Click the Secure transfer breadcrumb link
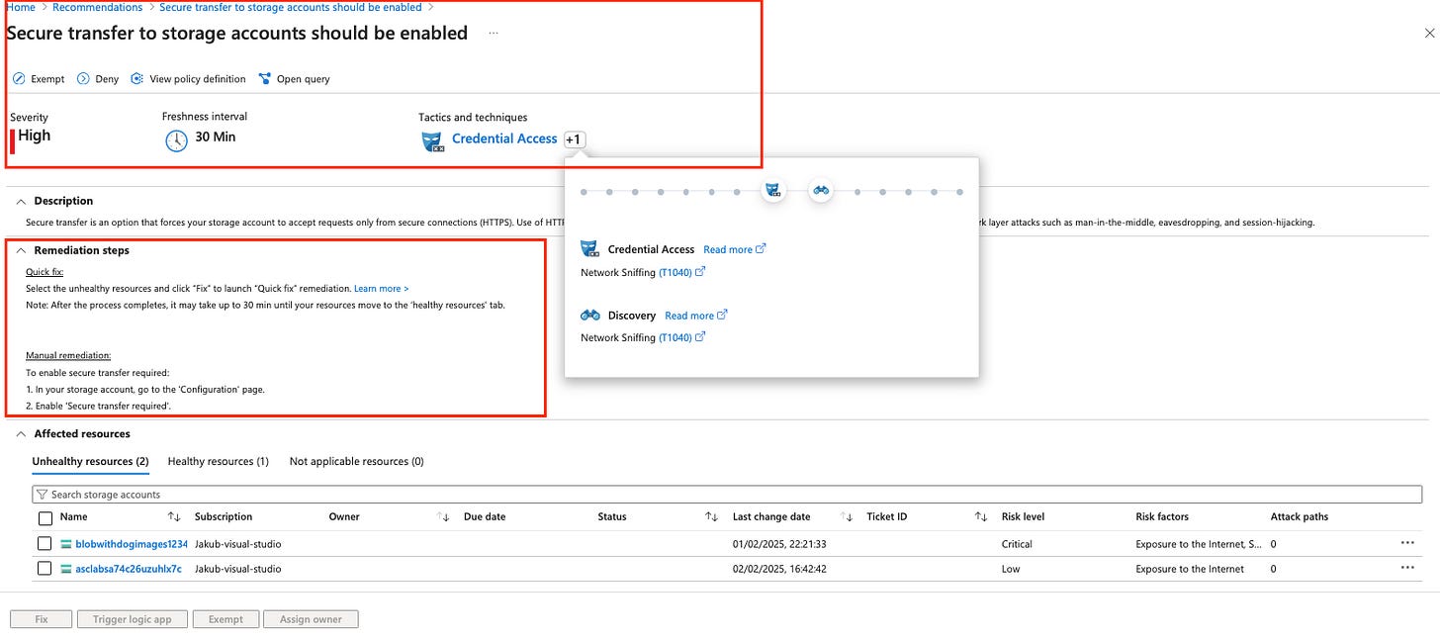Image resolution: width=1440 pixels, height=642 pixels. (291, 7)
